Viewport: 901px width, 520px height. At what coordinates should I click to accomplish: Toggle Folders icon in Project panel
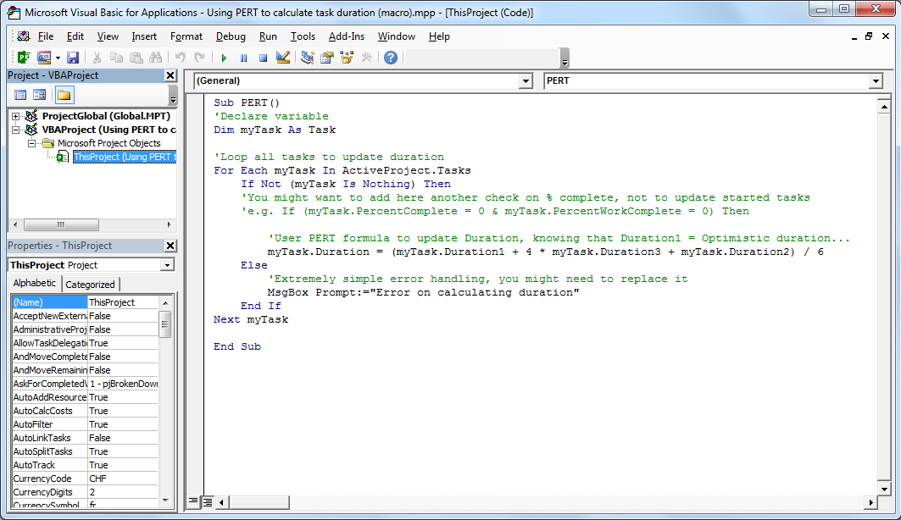[x=64, y=95]
